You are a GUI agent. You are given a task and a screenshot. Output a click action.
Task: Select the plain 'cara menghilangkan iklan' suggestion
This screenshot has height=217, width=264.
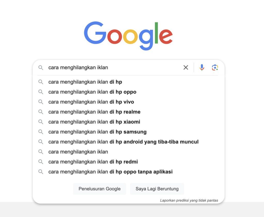tap(78, 152)
